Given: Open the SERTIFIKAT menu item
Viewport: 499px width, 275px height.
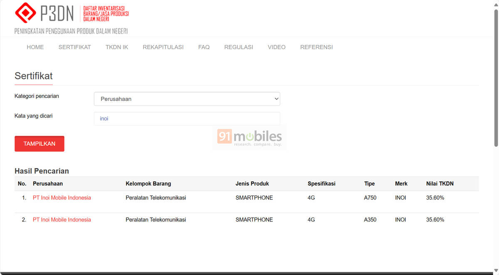Looking at the screenshot, I should coord(74,47).
